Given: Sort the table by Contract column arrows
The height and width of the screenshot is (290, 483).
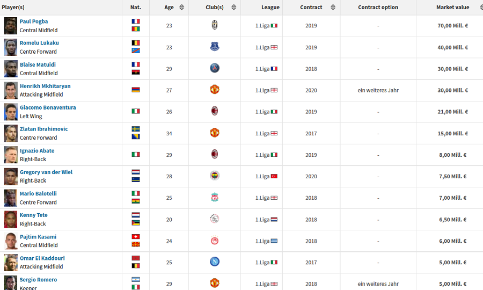Looking at the screenshot, I should click(x=333, y=8).
